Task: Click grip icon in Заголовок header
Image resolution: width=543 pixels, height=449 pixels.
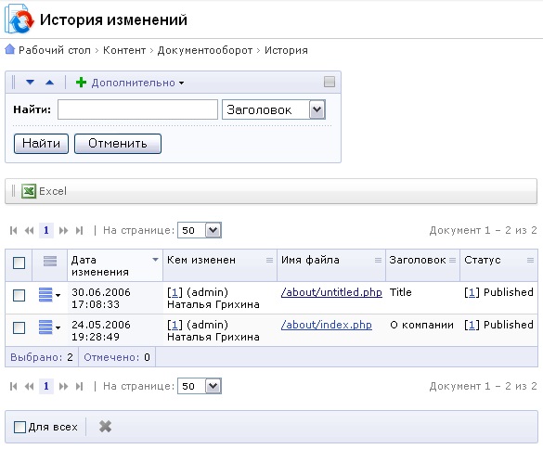Action: (x=452, y=260)
